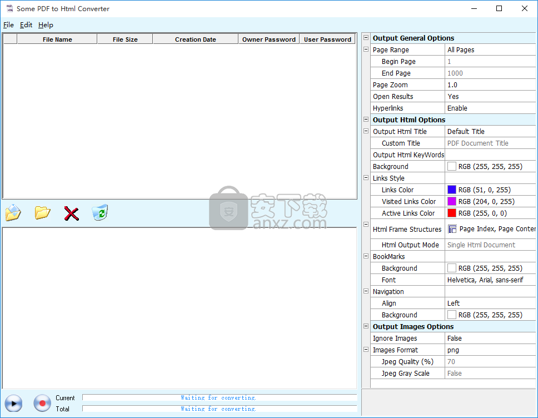Collapse the Output Images Options section
The height and width of the screenshot is (418, 538).
click(366, 326)
